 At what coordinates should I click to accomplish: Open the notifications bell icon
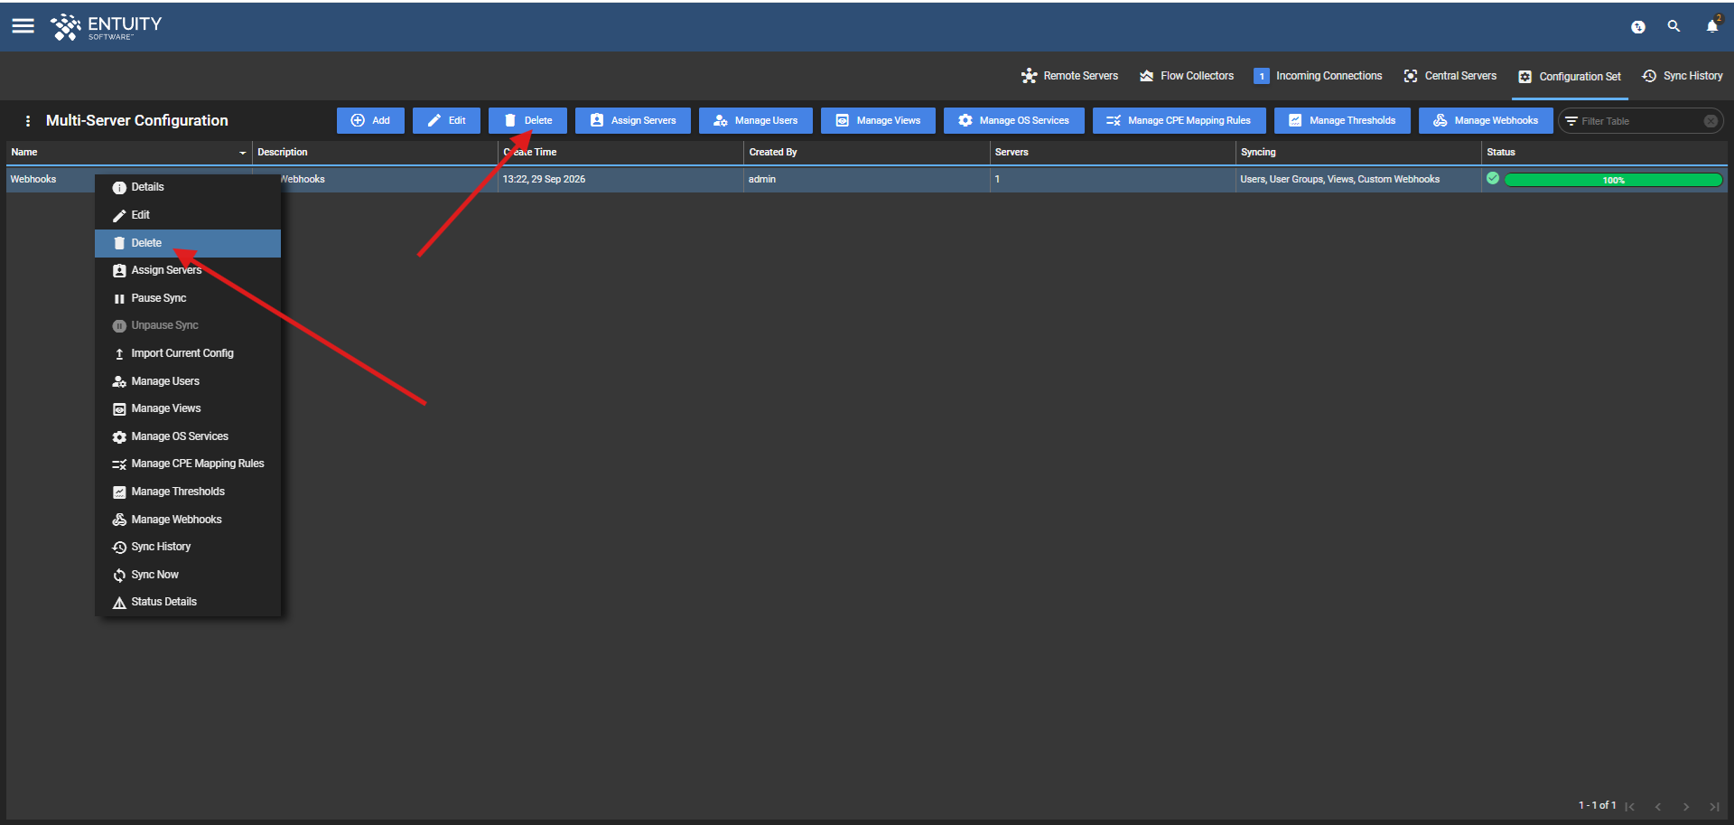(x=1712, y=26)
